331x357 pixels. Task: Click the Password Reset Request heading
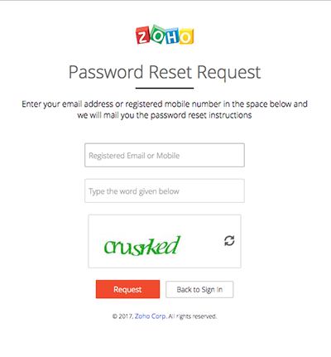[x=165, y=72]
